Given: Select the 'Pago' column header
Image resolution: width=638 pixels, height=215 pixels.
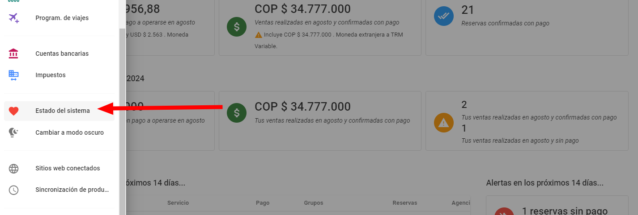Looking at the screenshot, I should click(263, 203).
